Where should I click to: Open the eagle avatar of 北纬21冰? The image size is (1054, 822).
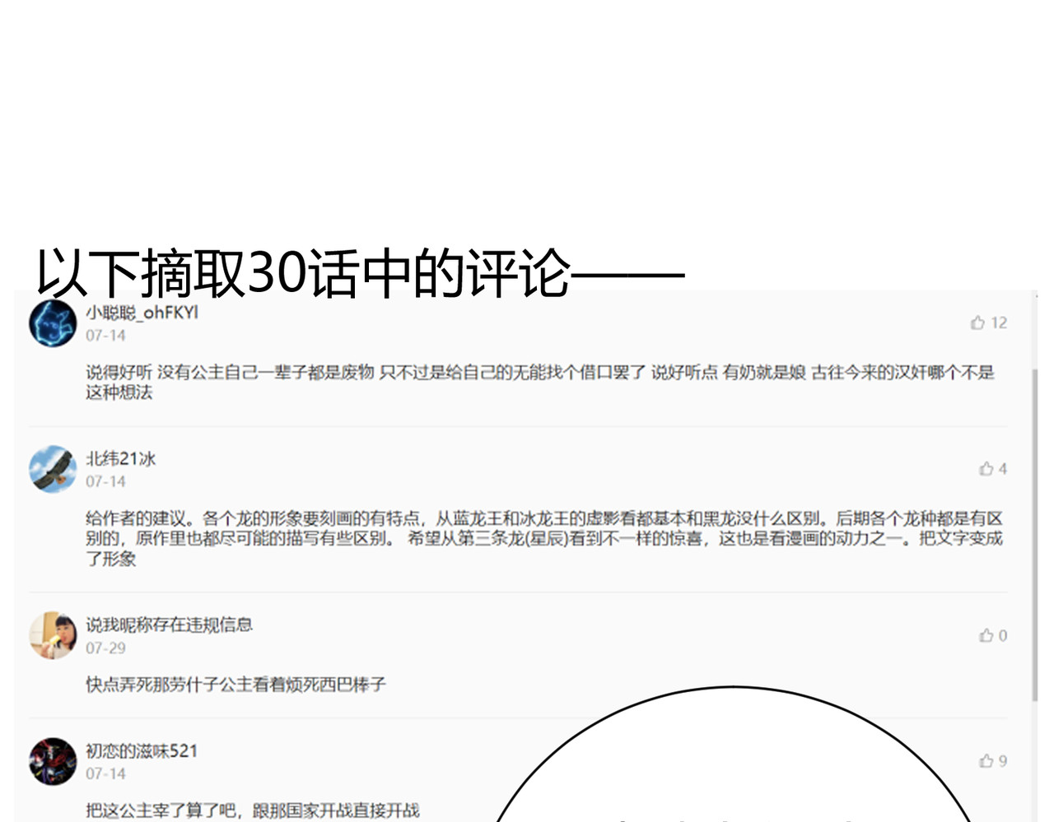pyautogui.click(x=53, y=469)
